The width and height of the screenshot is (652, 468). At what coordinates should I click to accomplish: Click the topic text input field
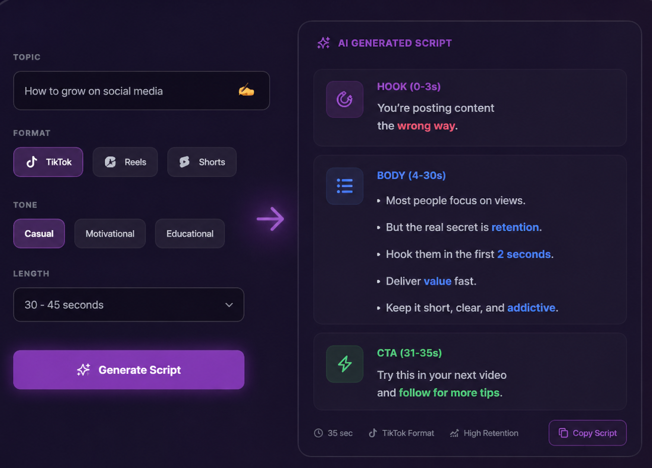[126, 91]
